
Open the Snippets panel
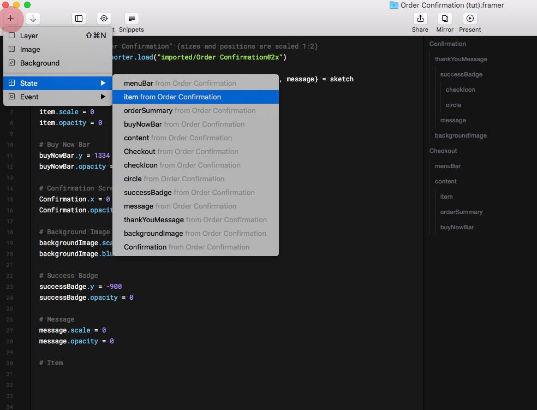point(130,18)
